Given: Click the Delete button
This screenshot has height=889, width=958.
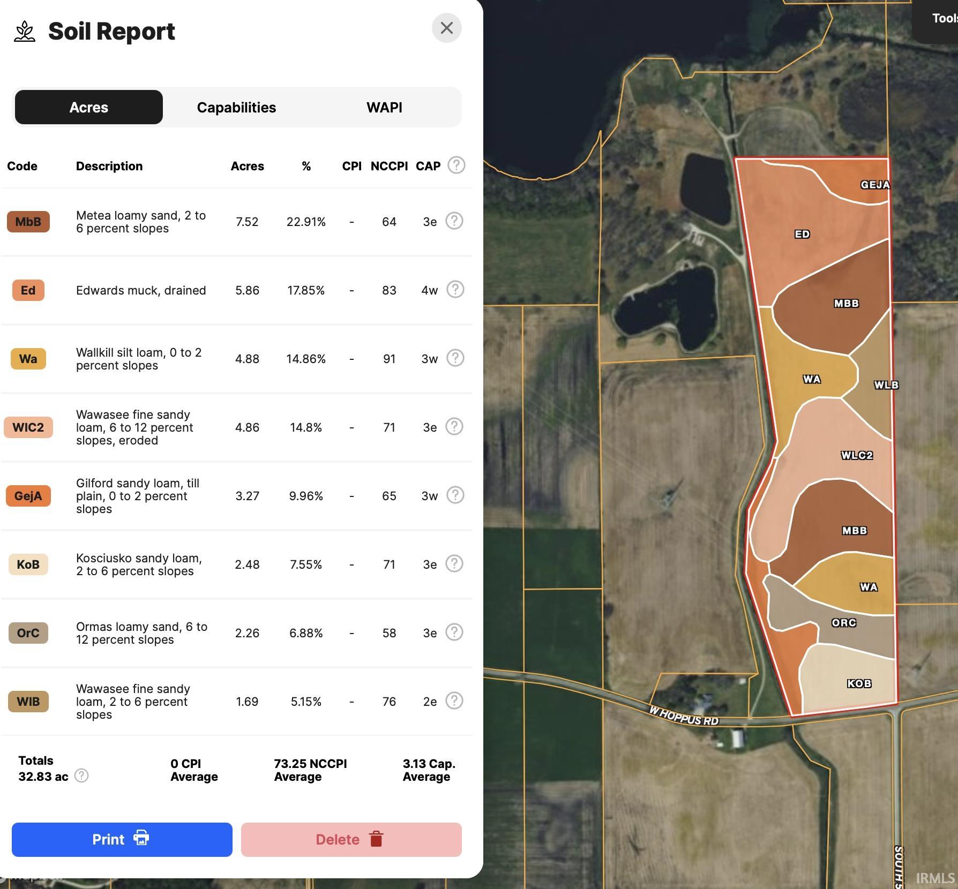Looking at the screenshot, I should [351, 839].
